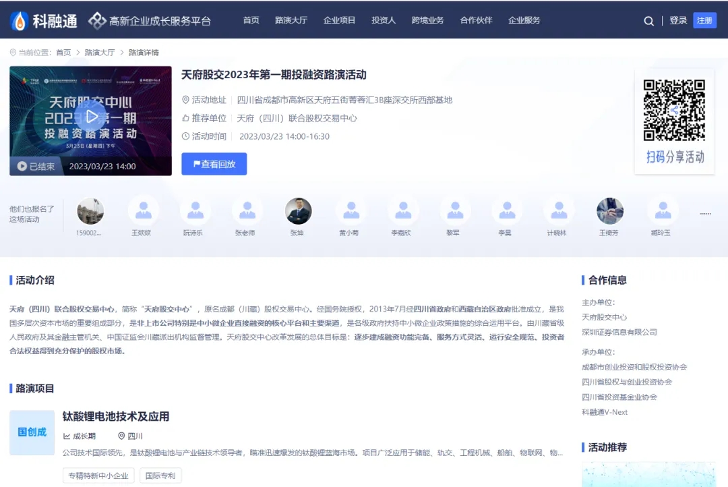Click the clock icon beside 活动时间

coord(185,136)
